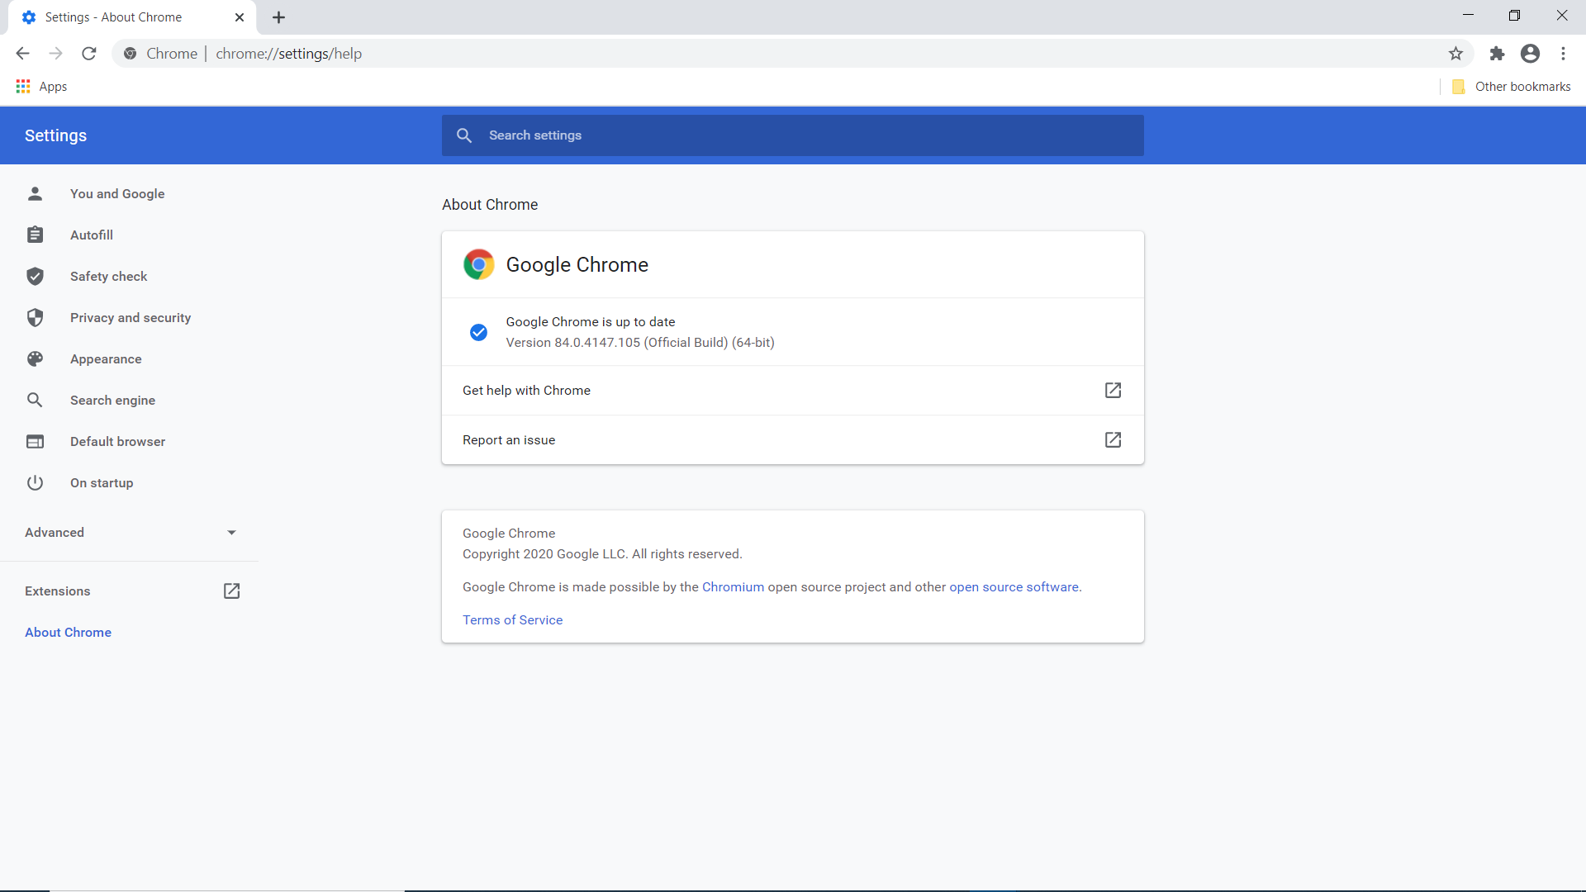Minimize the Chrome window
The height and width of the screenshot is (892, 1586).
click(1468, 16)
